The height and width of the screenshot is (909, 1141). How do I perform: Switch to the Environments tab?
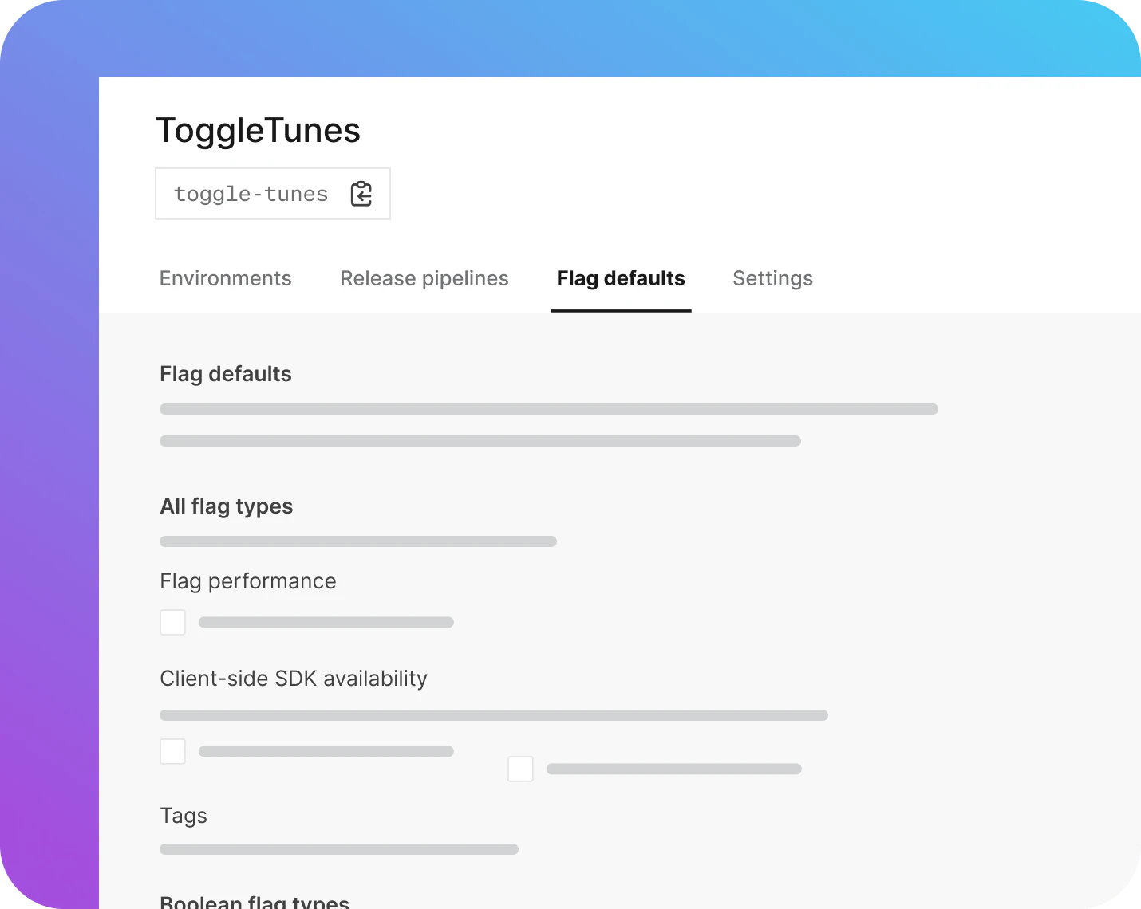[225, 278]
